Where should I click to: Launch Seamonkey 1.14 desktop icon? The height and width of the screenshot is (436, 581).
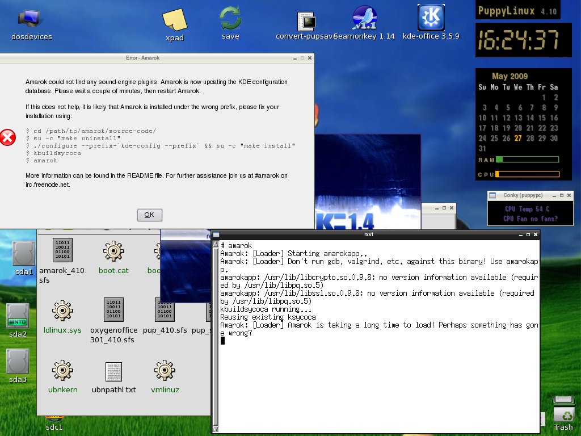point(365,18)
